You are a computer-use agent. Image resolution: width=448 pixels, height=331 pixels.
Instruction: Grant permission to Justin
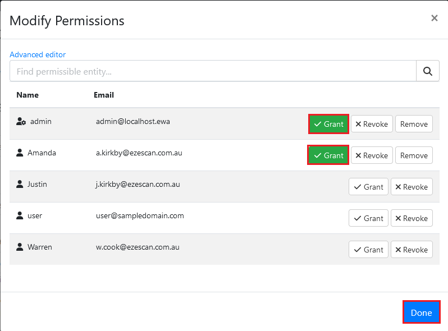(x=368, y=187)
